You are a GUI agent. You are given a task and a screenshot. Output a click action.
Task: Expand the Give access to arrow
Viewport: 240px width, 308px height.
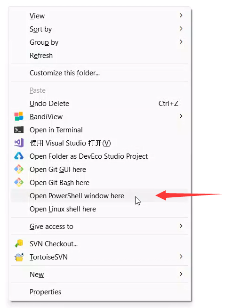(x=181, y=226)
